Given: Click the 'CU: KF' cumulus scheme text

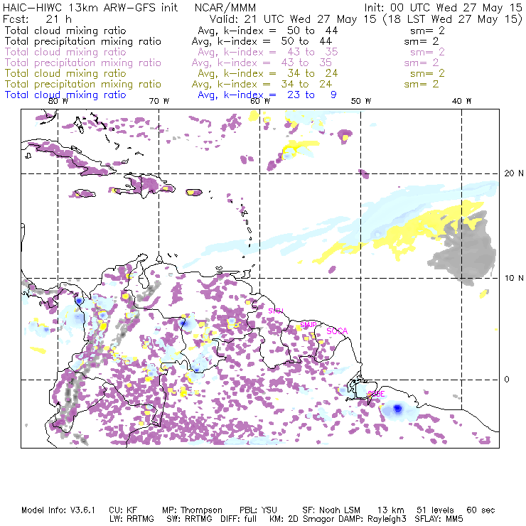Looking at the screenshot, I should [123, 510].
